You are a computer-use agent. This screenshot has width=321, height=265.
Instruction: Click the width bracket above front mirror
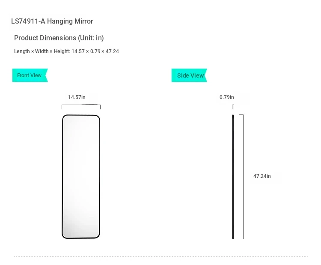(81, 107)
